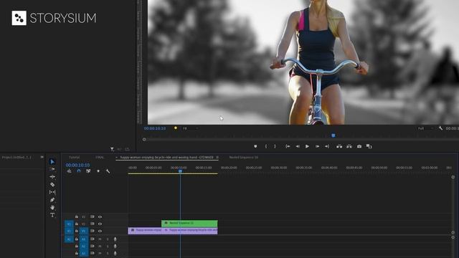The height and width of the screenshot is (258, 459).
Task: Toggle A1 source patch button
Action: [x=69, y=239]
